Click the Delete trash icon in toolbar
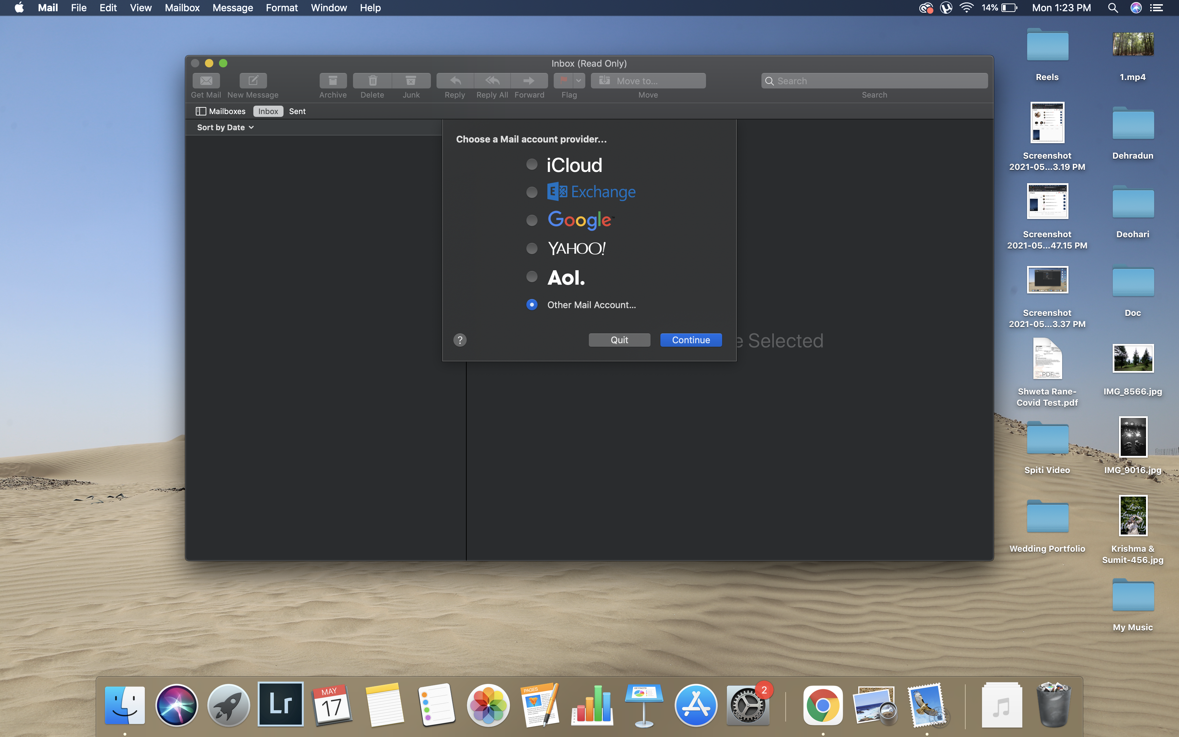The height and width of the screenshot is (737, 1179). click(x=373, y=80)
